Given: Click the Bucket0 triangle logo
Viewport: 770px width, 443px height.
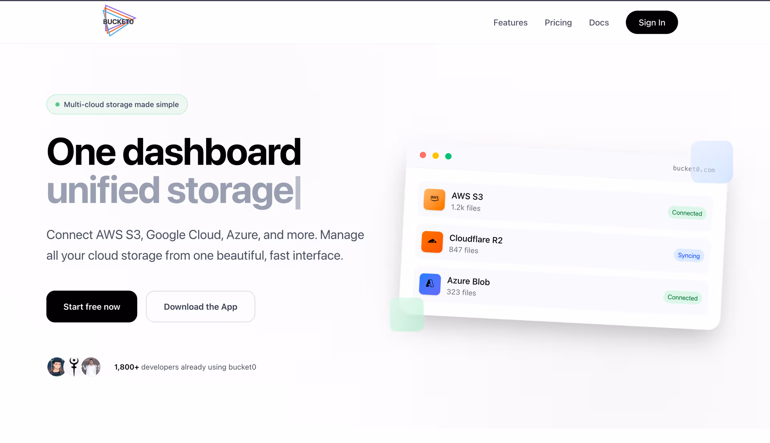Looking at the screenshot, I should (119, 21).
